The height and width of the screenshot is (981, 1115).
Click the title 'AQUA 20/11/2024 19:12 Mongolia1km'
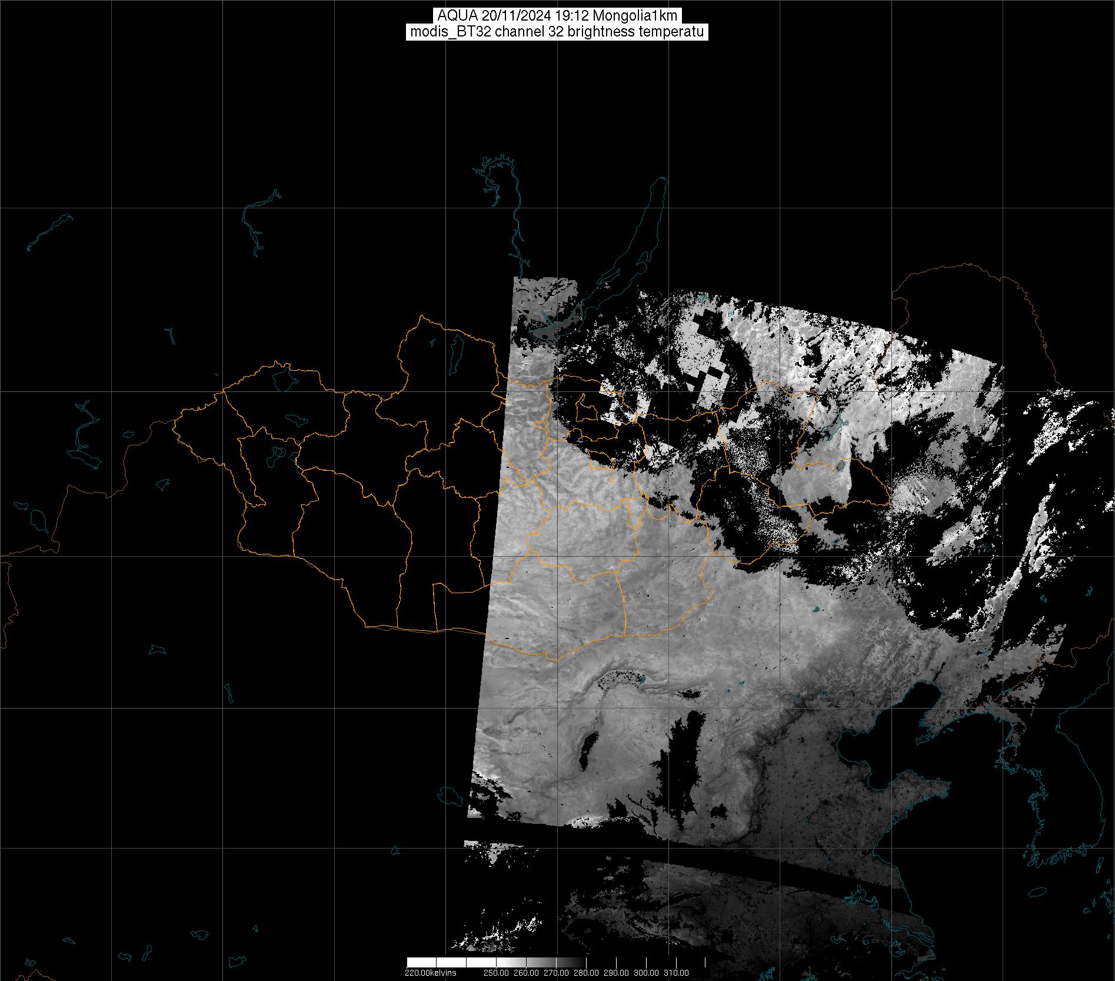click(557, 16)
